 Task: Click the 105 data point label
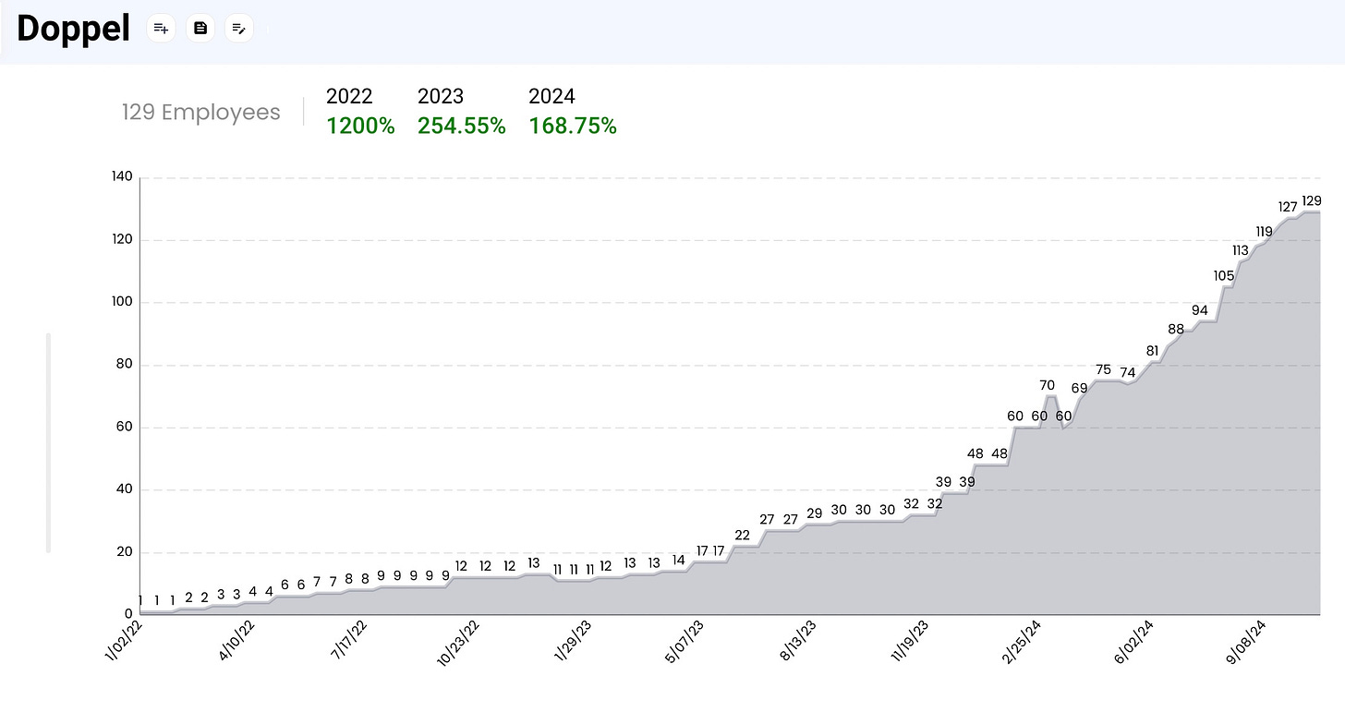1224,275
